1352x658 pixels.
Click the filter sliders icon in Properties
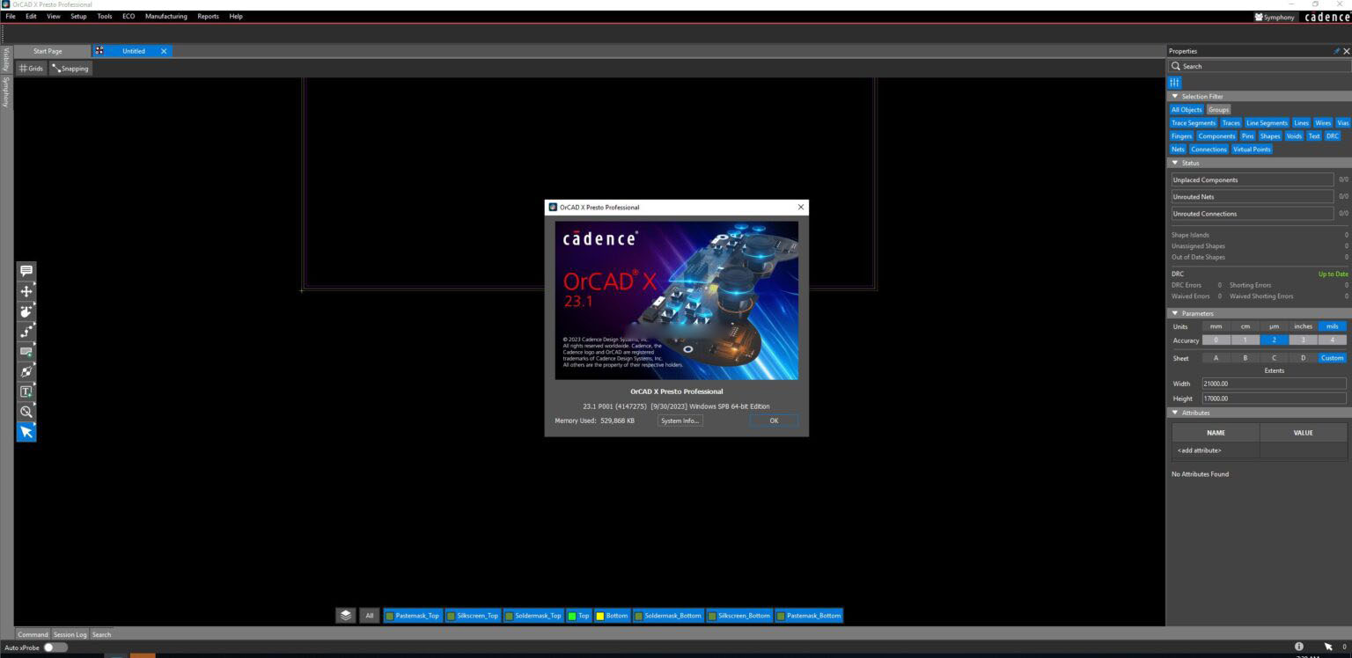pyautogui.click(x=1175, y=82)
